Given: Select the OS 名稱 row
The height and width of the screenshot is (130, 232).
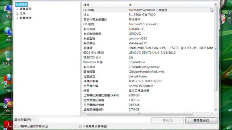Looking at the screenshot, I should tap(148, 10).
